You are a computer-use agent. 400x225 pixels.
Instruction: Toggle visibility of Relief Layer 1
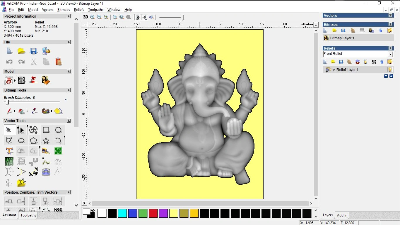click(x=390, y=70)
